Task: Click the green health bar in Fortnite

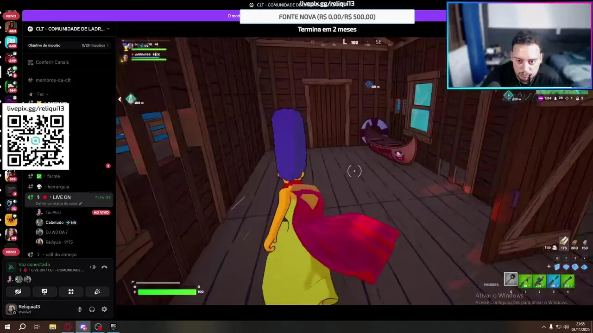Action: click(x=167, y=292)
